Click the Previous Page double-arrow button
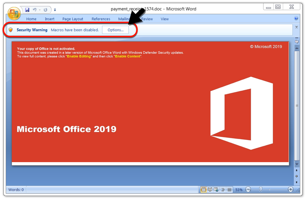The width and height of the screenshot is (306, 200). (x=297, y=170)
